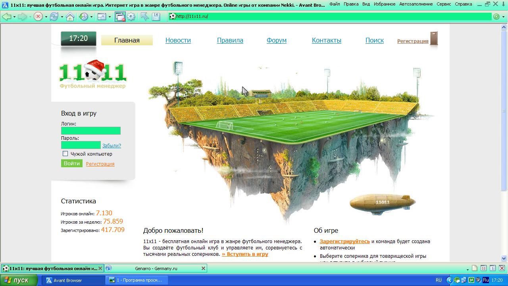Click the 'Логин' input field
Viewport: 508px width, 286px height.
tap(90, 131)
